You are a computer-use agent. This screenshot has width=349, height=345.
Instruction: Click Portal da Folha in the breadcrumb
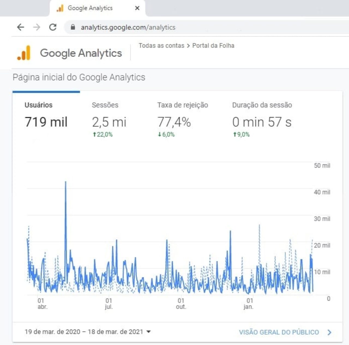[213, 45]
